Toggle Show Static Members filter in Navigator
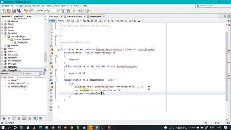This screenshot has width=231, height=130. click(14, 118)
